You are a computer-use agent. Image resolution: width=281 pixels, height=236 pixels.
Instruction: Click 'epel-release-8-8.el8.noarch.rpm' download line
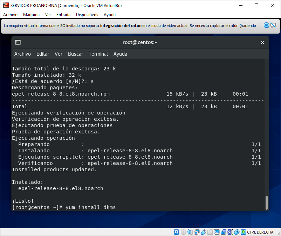(130, 94)
